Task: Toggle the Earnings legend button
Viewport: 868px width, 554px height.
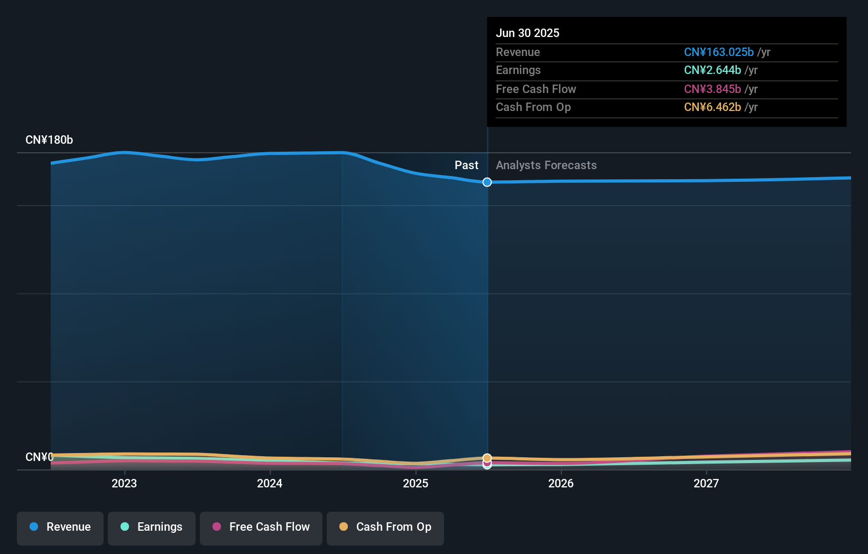Action: point(152,528)
